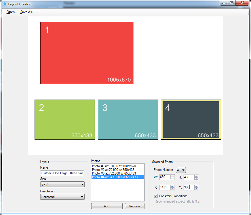Toggle the Constrain Proportions checkbox
The height and width of the screenshot is (215, 251).
156,196
